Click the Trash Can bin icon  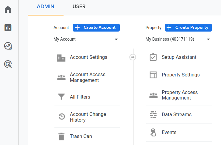point(61,137)
